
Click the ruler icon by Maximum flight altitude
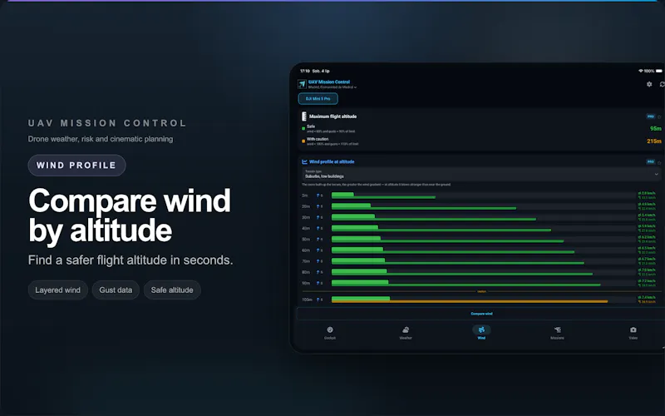click(304, 116)
